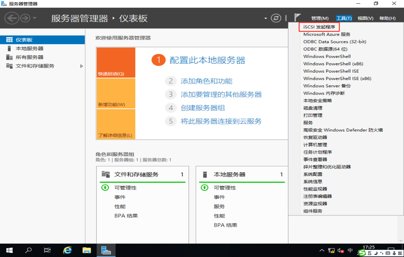
Task: Open the 本地服务器 tile header
Action: [242, 174]
